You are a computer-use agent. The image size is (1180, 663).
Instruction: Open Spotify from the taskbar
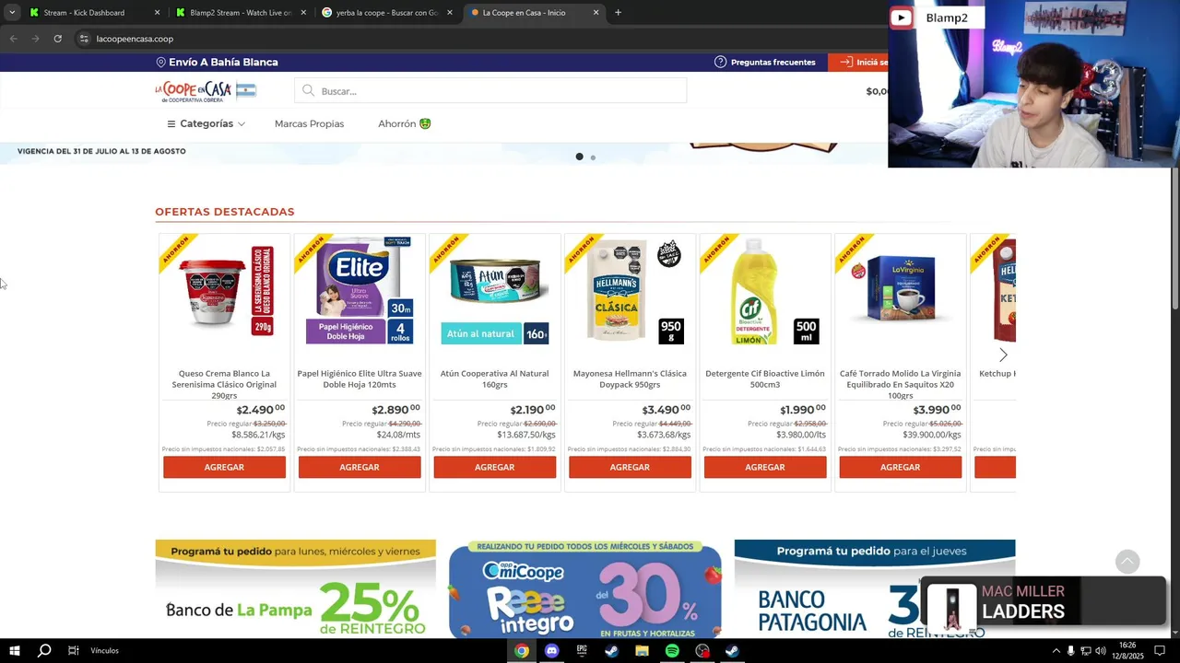(672, 651)
